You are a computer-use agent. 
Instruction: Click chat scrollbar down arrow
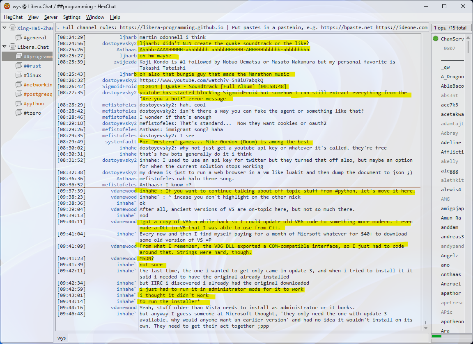(x=425, y=327)
